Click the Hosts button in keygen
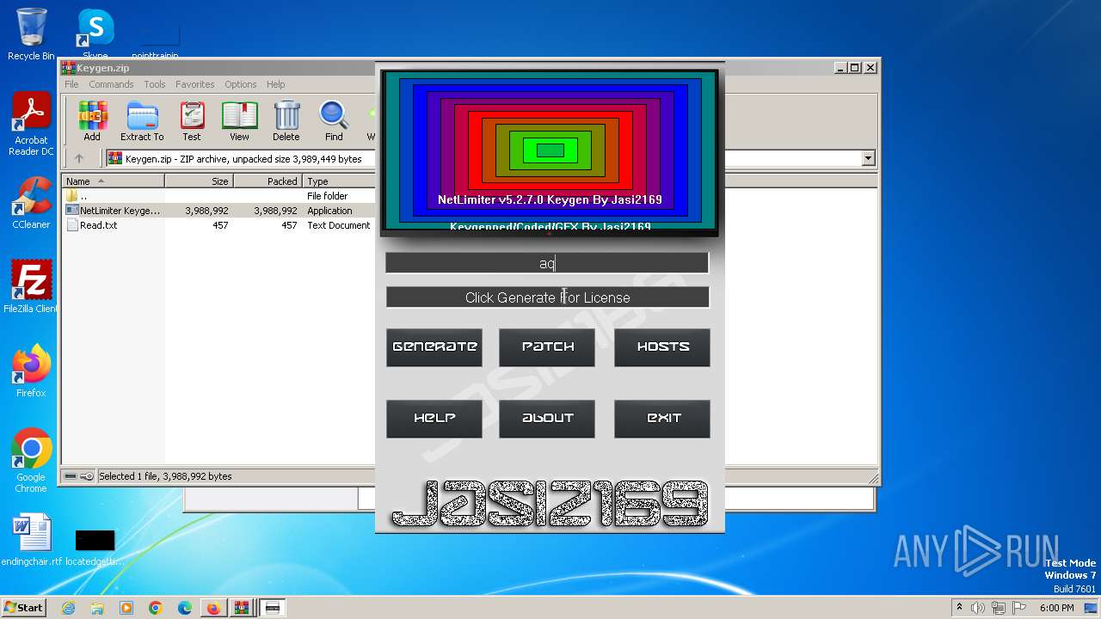The image size is (1101, 619). point(662,347)
